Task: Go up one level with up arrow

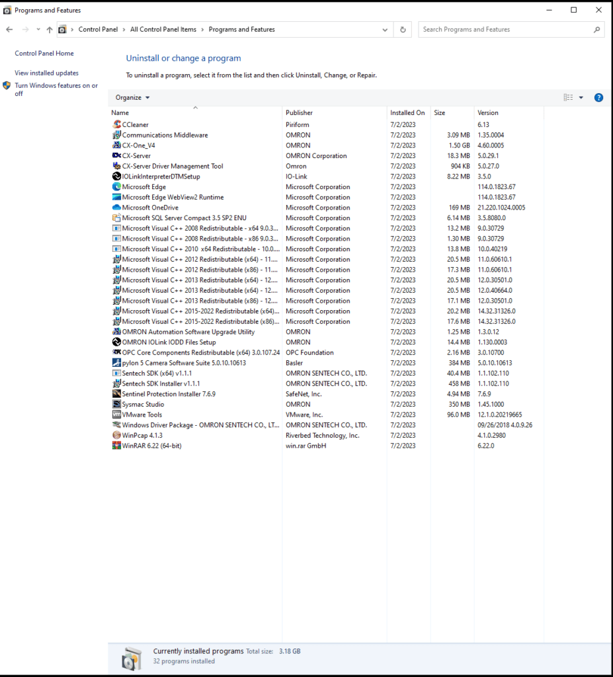Action: (49, 29)
